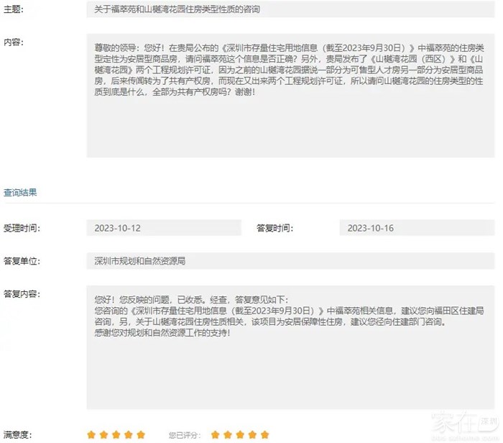Select the fourth star in 满意度 rating
This screenshot has height=443, width=503.
point(128,434)
